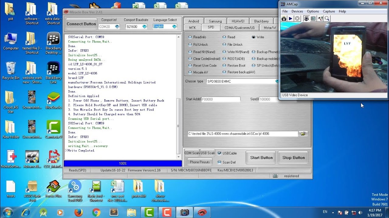
Task: Open Android Studio taskbar icon
Action: [43, 212]
